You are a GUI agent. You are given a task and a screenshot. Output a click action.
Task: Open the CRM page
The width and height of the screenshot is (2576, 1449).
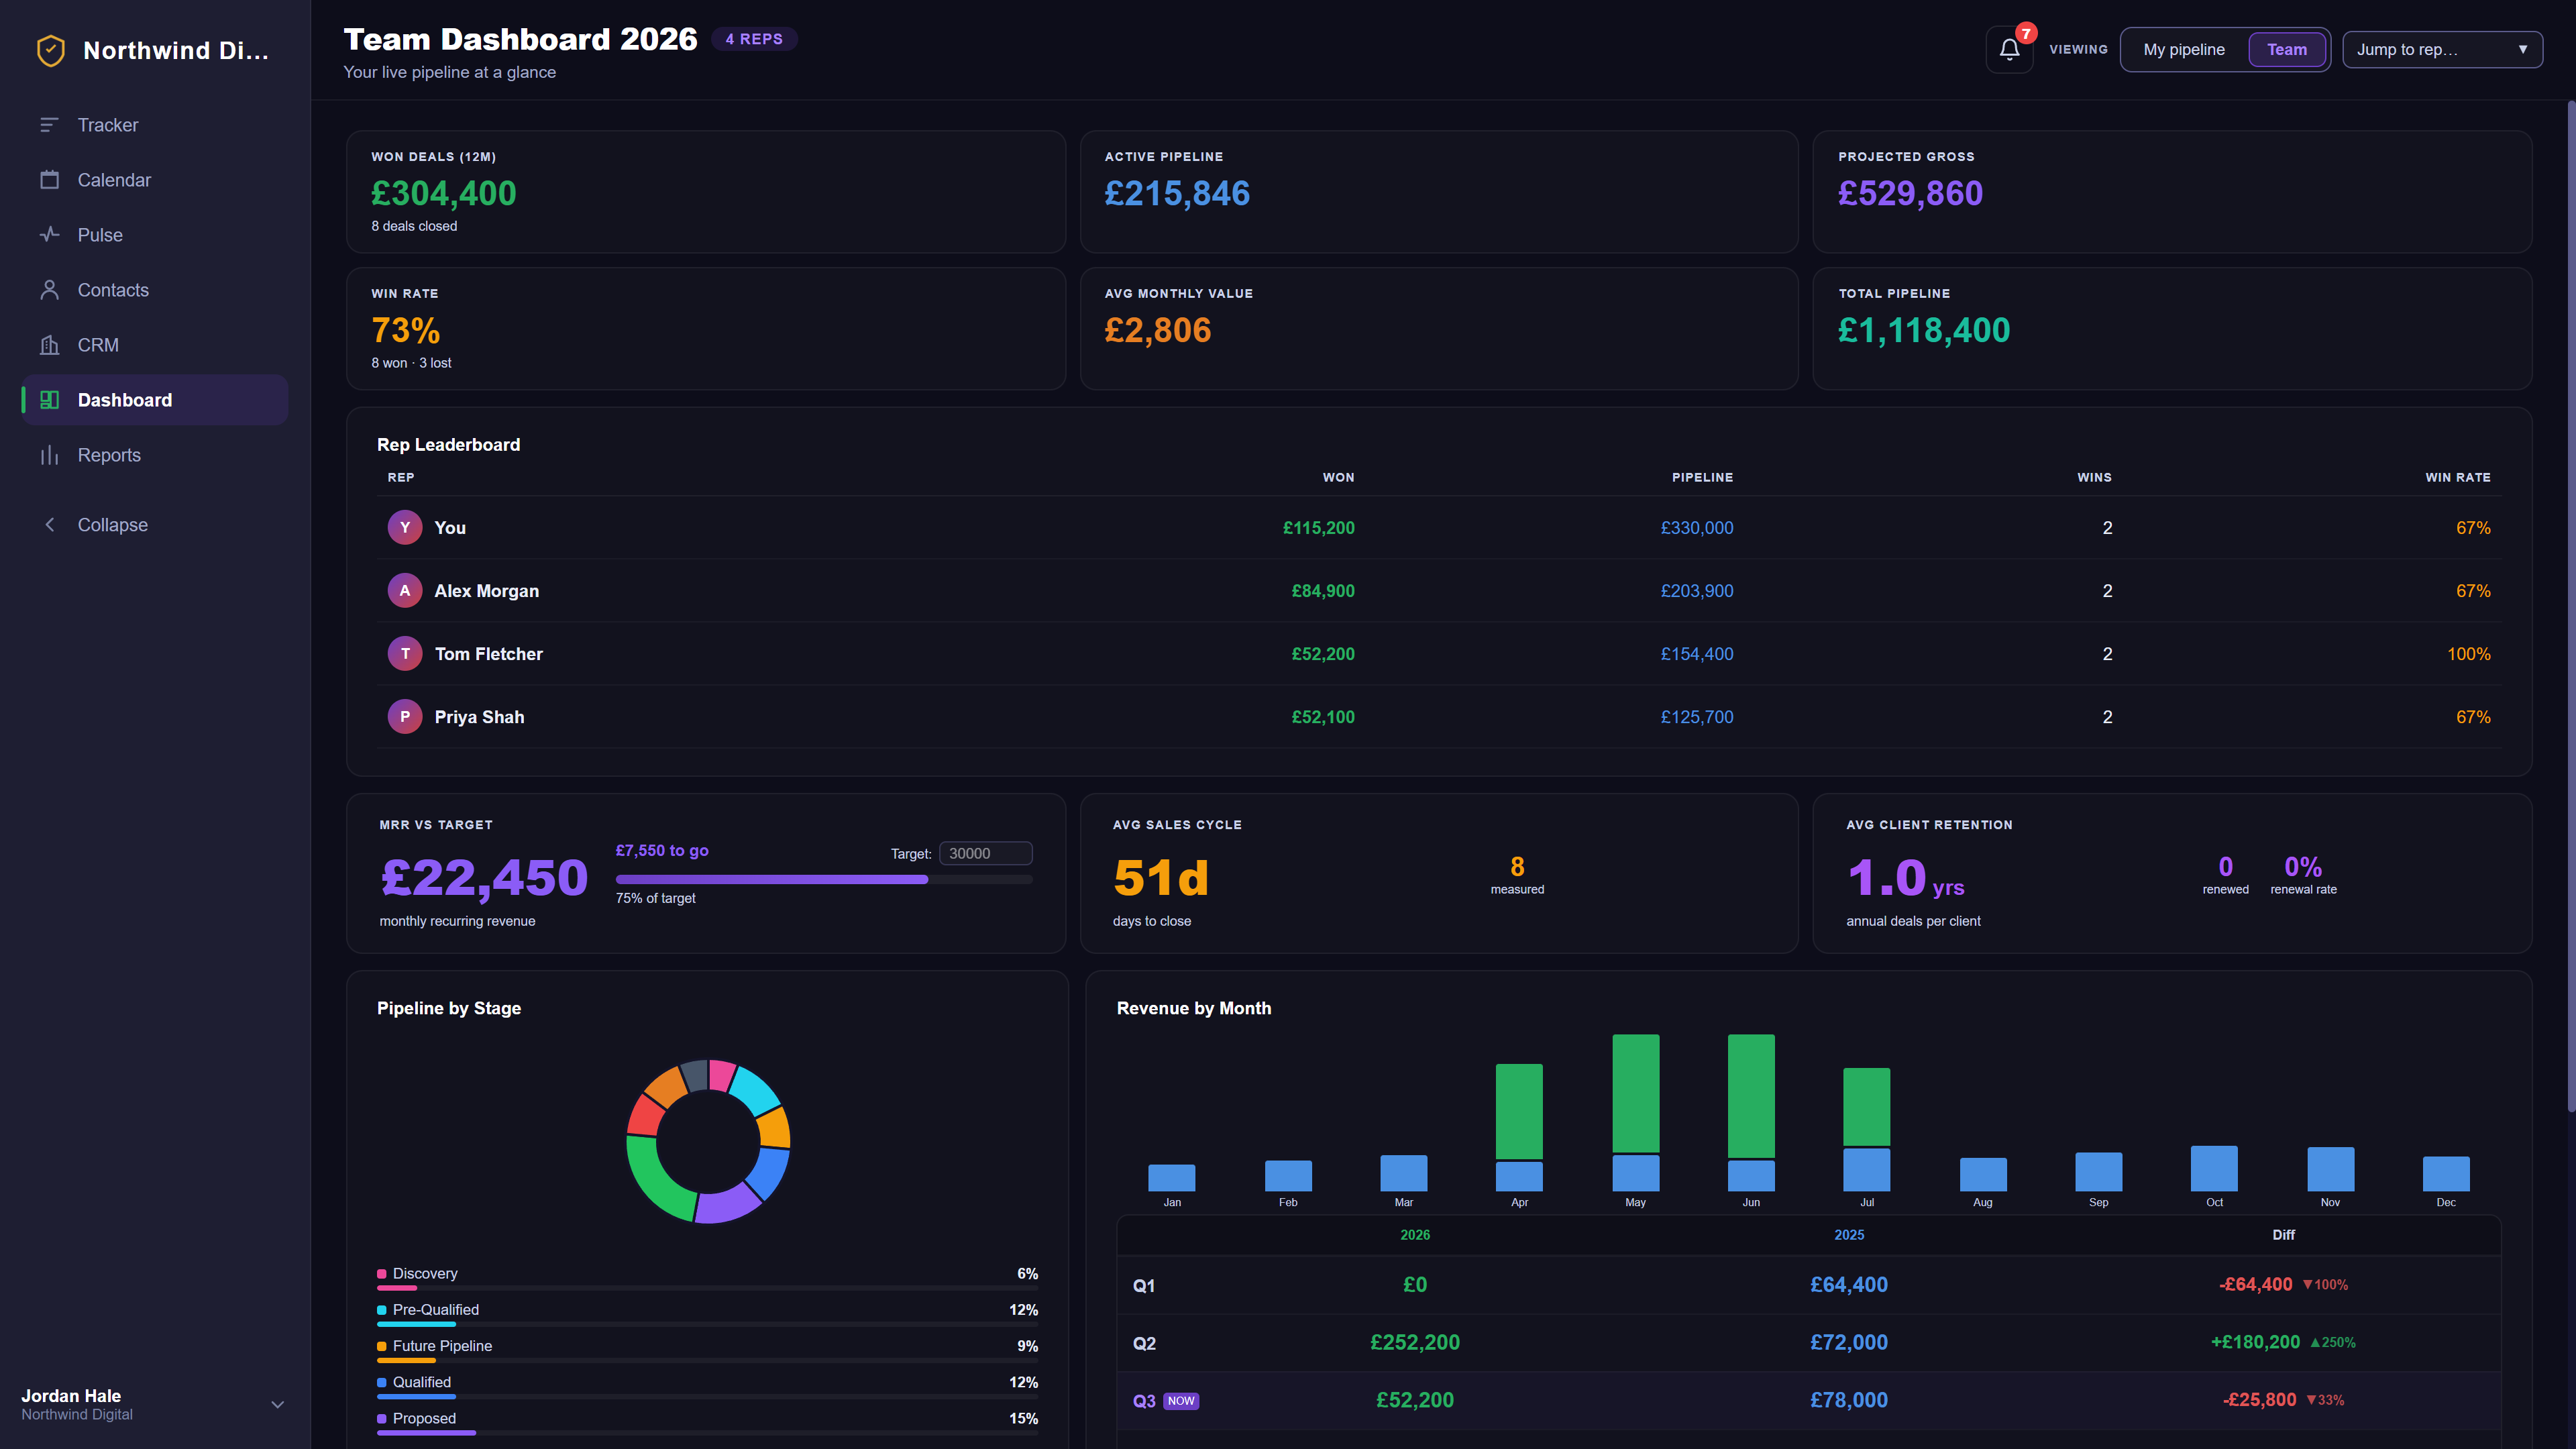click(x=155, y=345)
